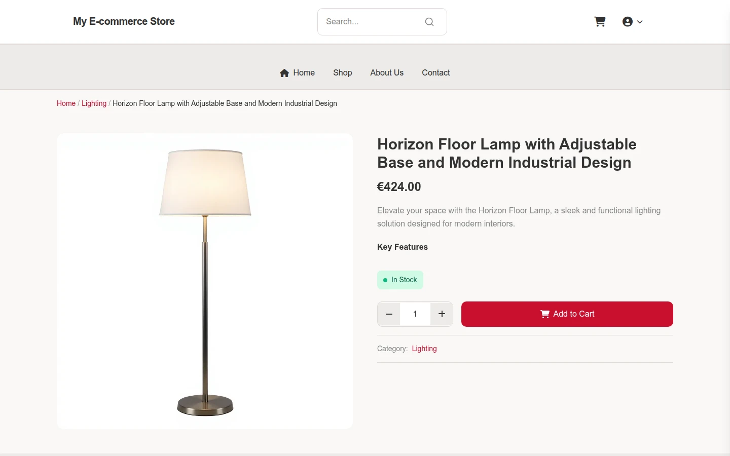This screenshot has width=730, height=456.
Task: Click the house icon beside Home
Action: pyautogui.click(x=284, y=73)
